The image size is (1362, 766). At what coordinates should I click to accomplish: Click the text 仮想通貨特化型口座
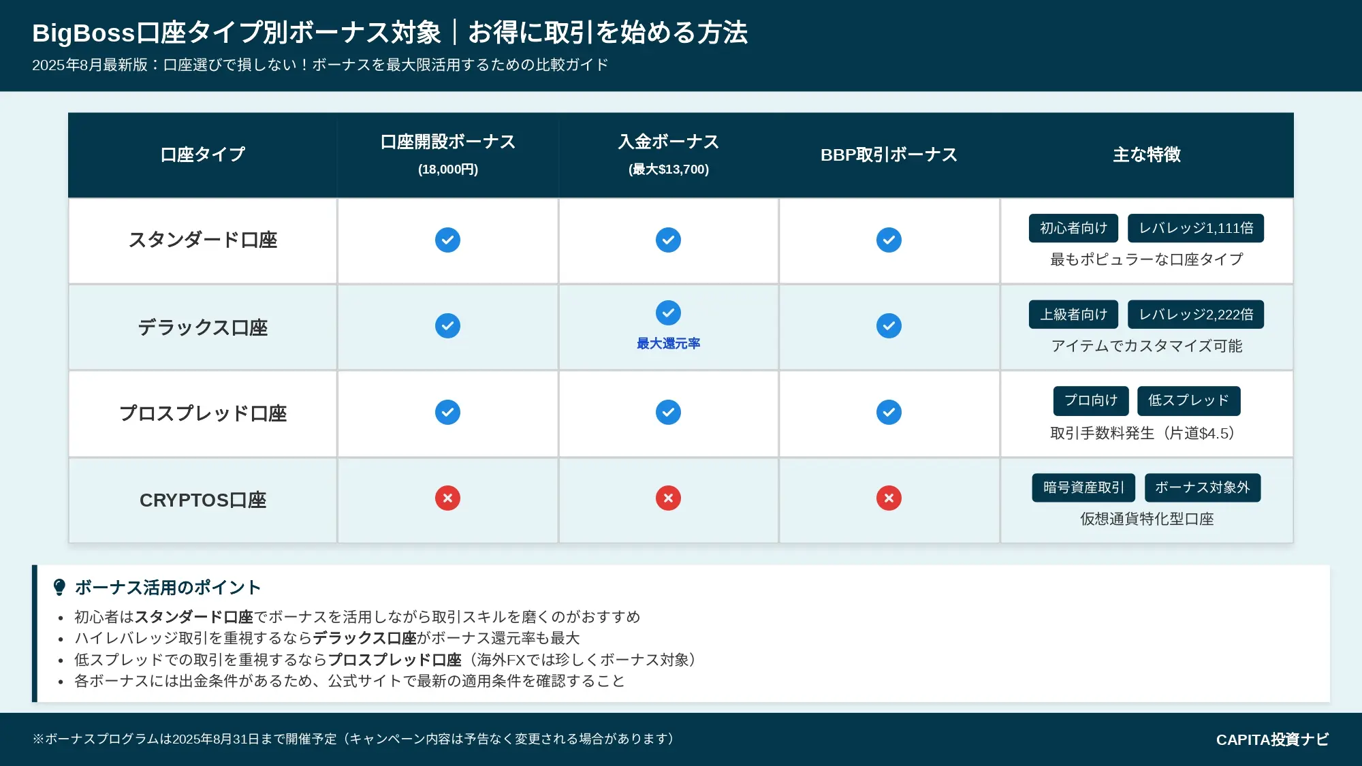1147,519
